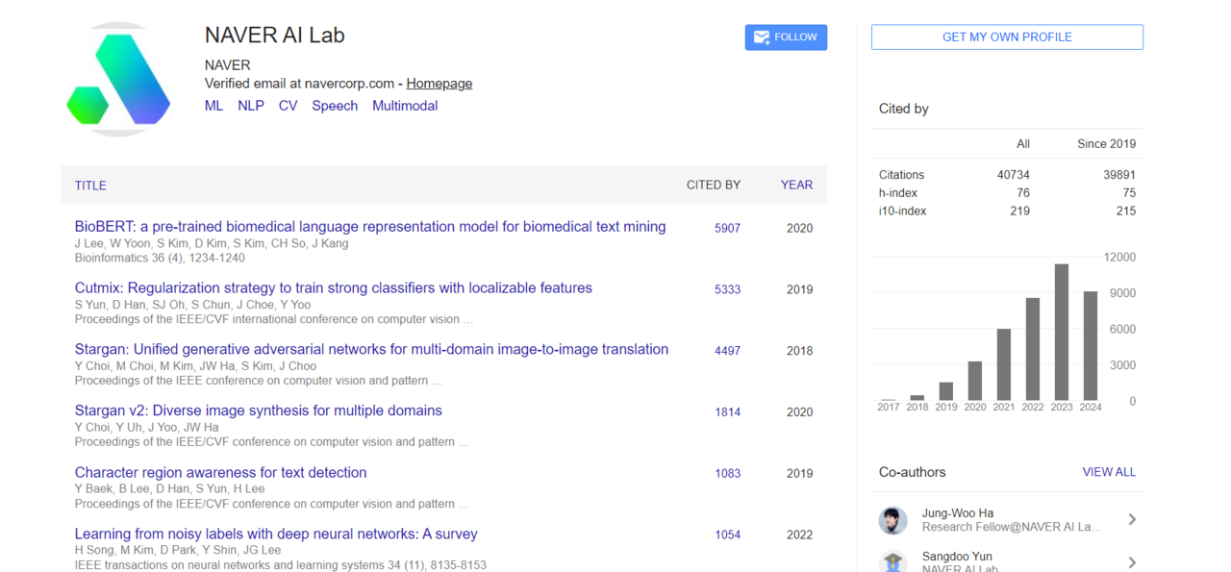
Task: Open the Speech interest tag
Action: click(334, 106)
